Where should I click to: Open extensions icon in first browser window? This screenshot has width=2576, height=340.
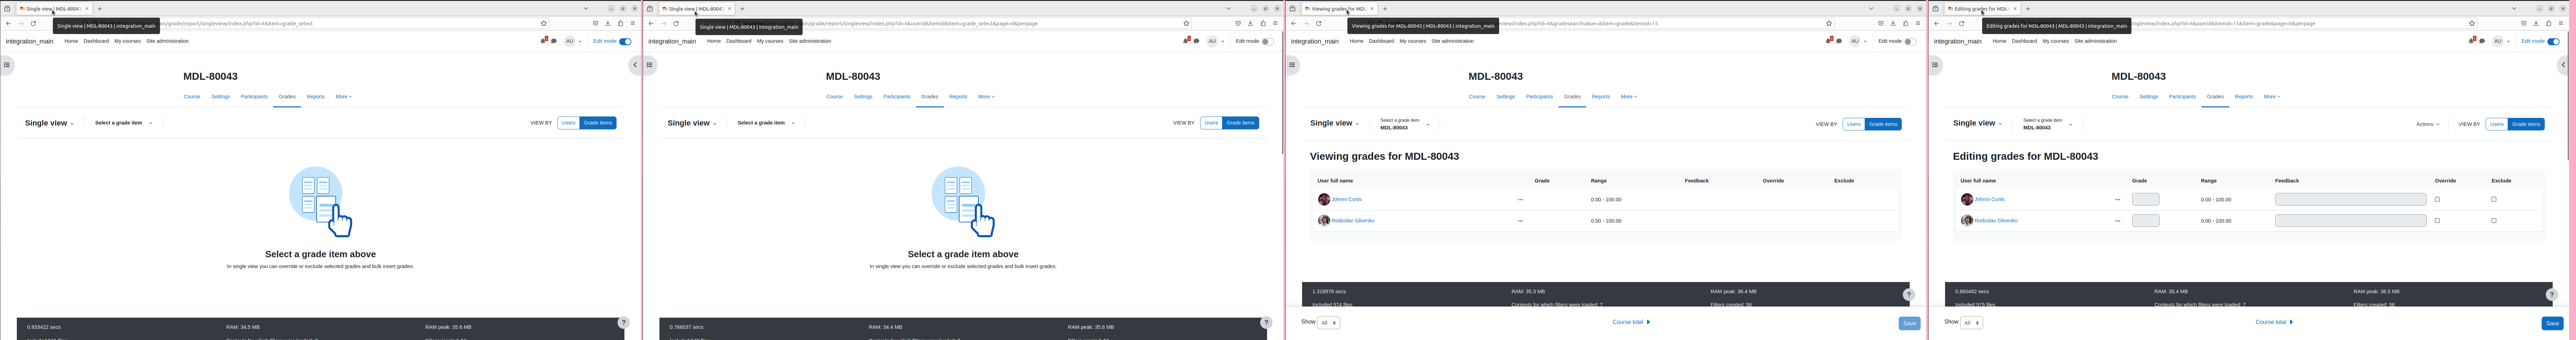[620, 23]
